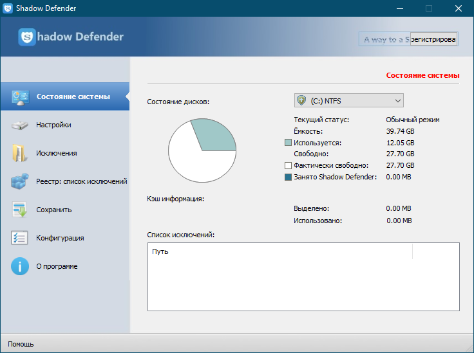Click the Фактически свободно white swatch
Viewport: 474px width, 353px height.
pyautogui.click(x=288, y=165)
